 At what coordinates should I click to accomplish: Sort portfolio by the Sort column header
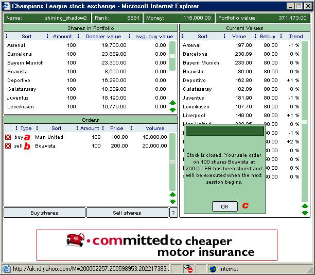pyautogui.click(x=27, y=37)
